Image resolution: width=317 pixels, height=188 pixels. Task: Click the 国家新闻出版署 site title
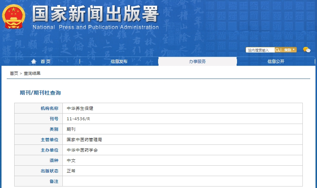95,14
